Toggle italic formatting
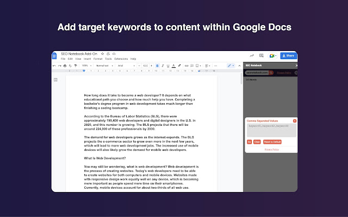The image size is (348, 217). (163, 66)
